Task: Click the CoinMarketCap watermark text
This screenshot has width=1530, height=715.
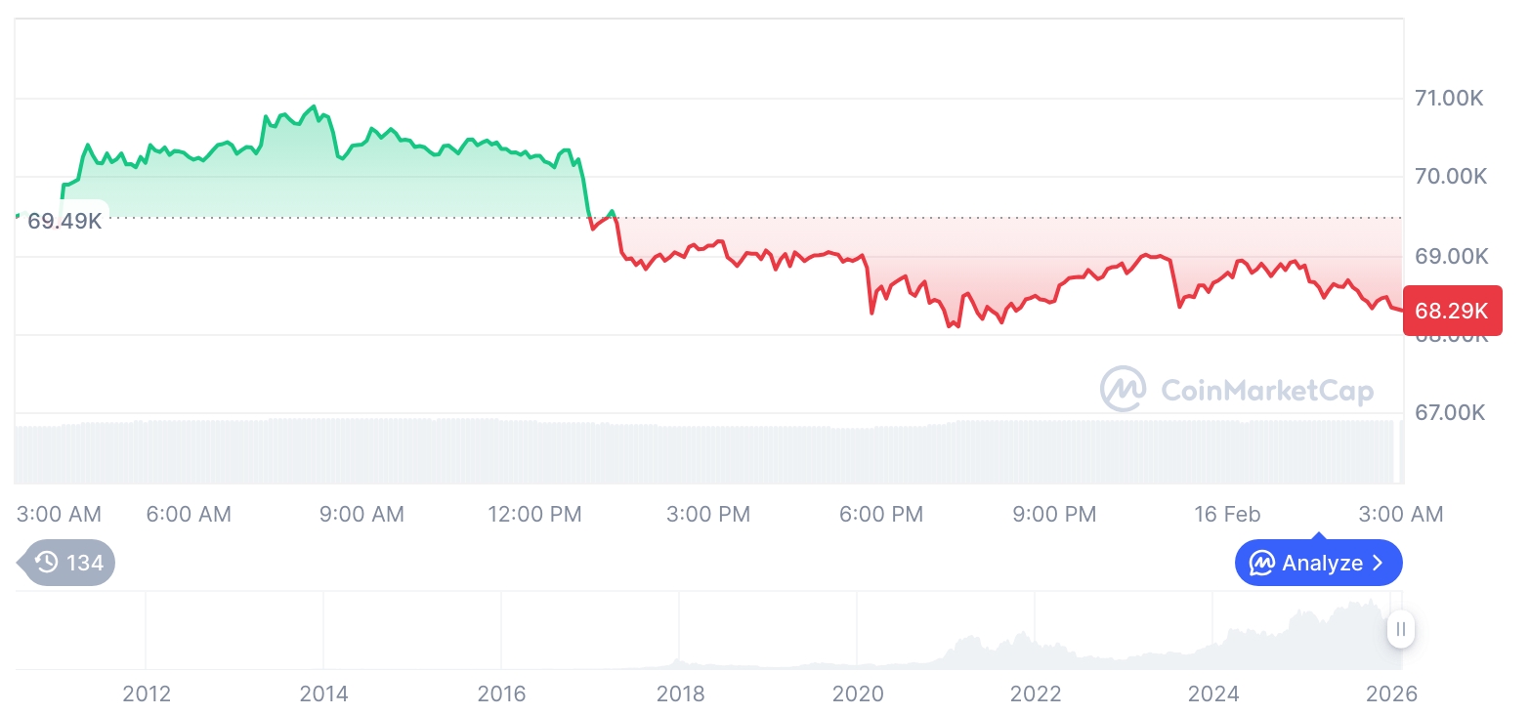Action: (1267, 391)
